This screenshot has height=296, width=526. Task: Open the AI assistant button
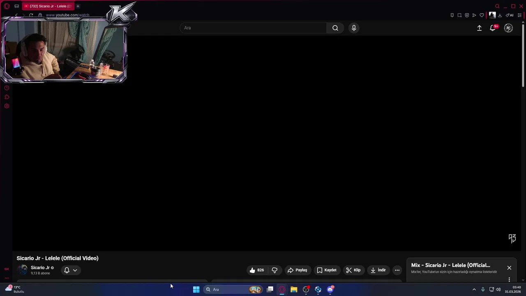click(510, 15)
